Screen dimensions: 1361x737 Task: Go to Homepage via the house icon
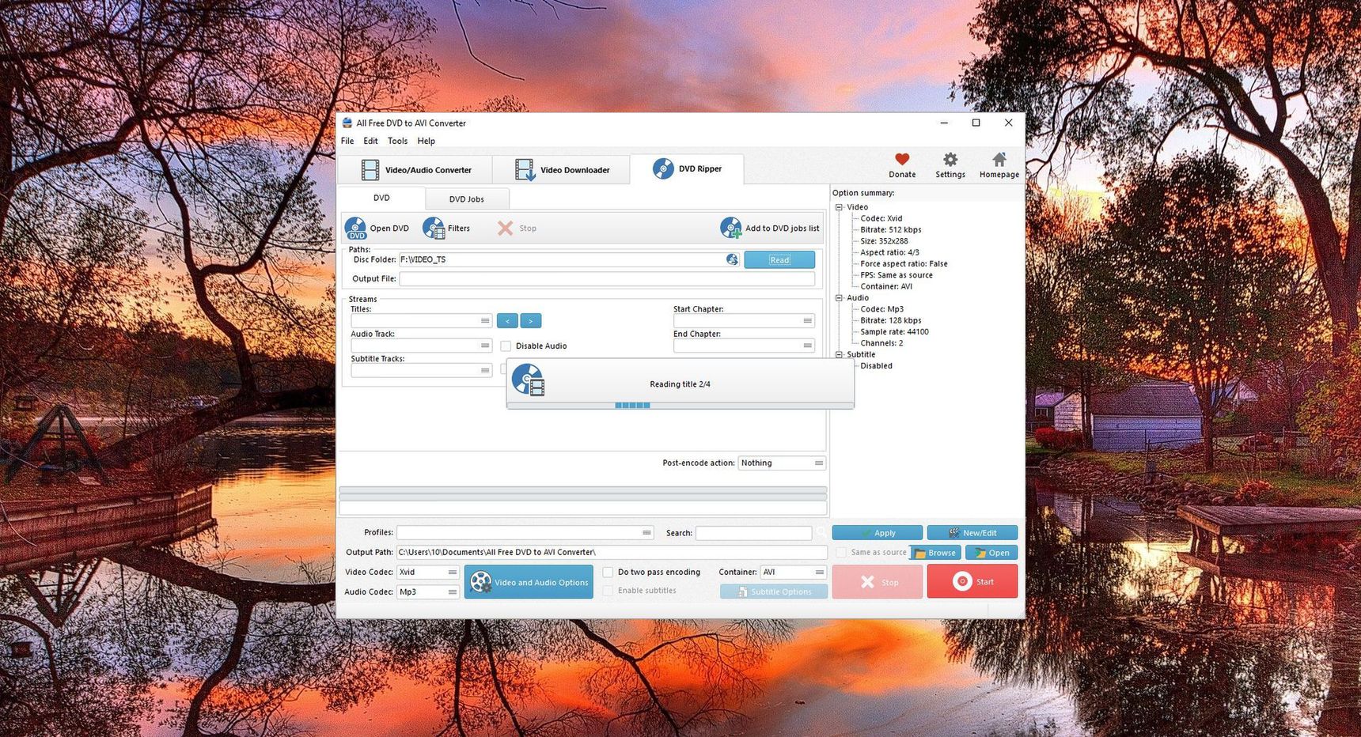(999, 160)
